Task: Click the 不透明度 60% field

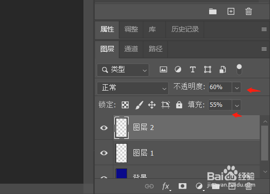Action: [220, 87]
